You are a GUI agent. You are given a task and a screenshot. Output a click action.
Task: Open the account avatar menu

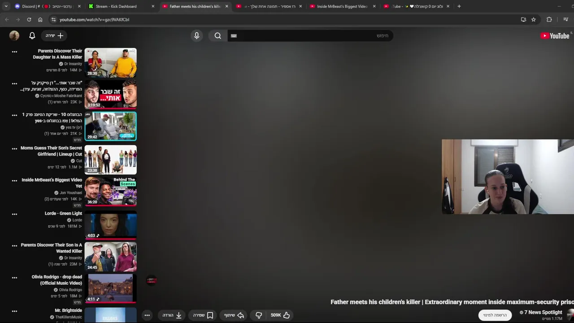tap(14, 36)
